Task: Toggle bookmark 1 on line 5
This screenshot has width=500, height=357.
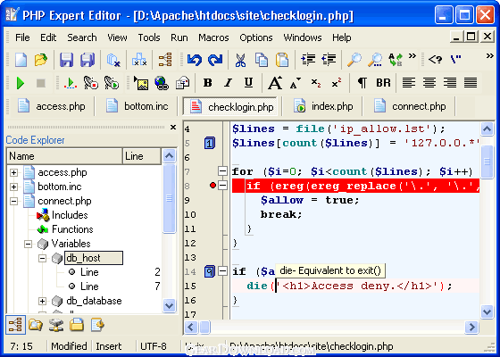Action: coord(209,143)
